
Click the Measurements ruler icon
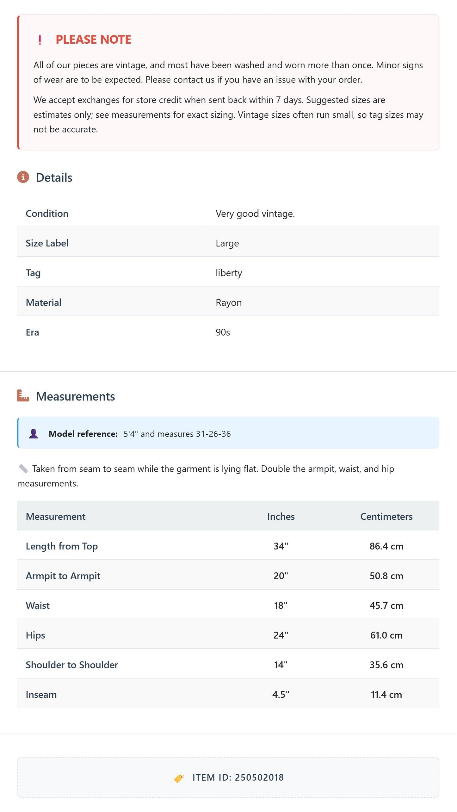click(23, 396)
